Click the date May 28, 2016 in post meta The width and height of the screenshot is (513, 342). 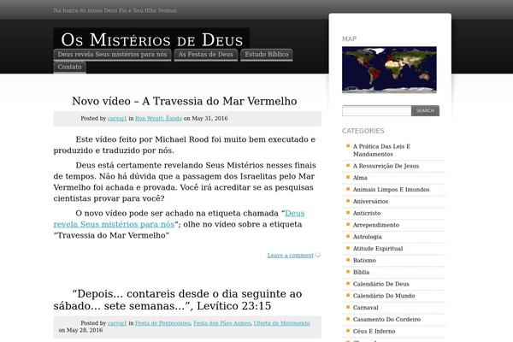pyautogui.click(x=85, y=330)
